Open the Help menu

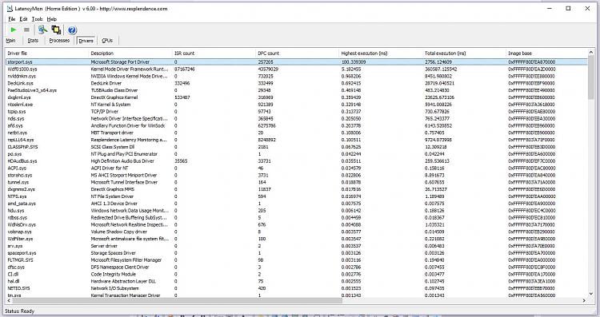coord(52,18)
